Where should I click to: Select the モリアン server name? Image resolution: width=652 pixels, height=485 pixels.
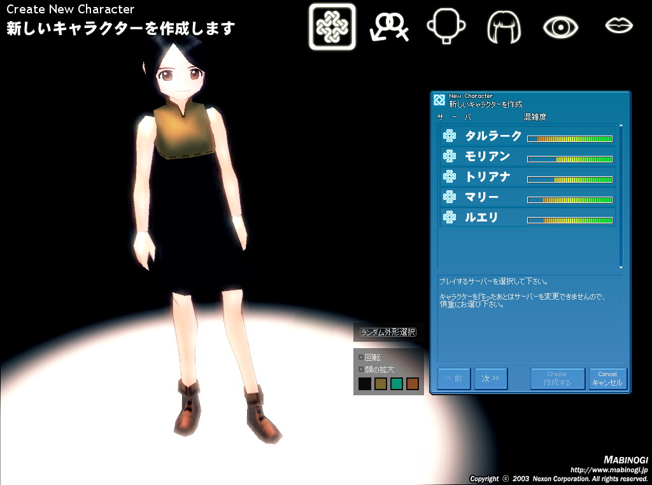pos(487,157)
